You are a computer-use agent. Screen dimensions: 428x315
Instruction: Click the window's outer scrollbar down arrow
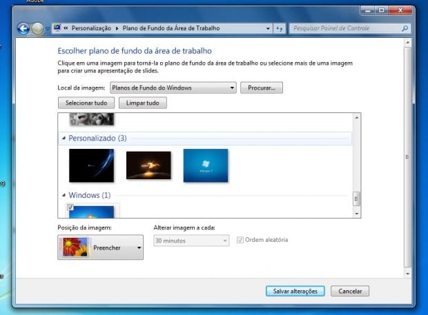coord(407,274)
